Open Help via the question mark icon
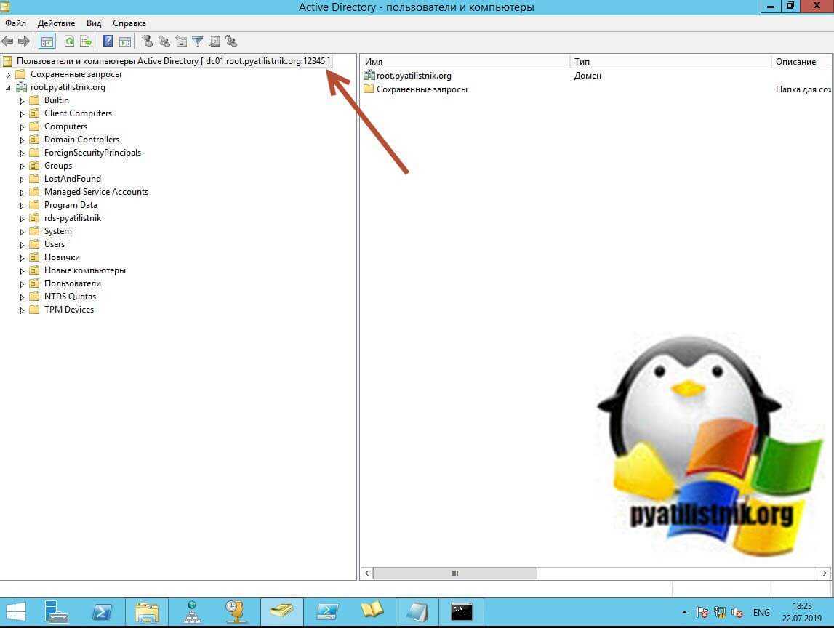Screen dimensions: 834x628 click(108, 41)
